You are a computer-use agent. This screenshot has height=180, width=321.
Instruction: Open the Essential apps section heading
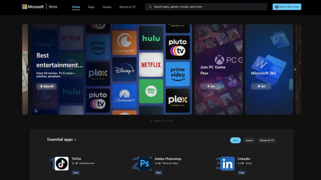(60, 139)
